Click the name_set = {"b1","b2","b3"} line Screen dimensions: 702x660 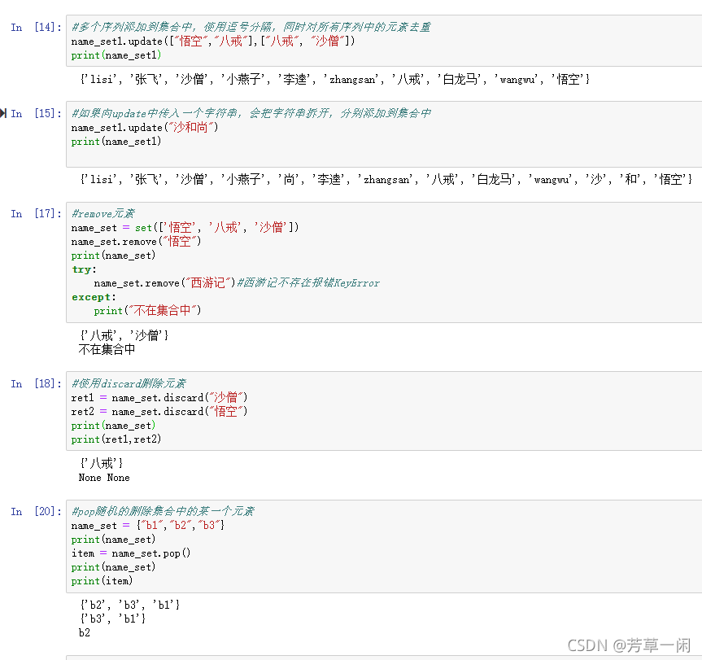coord(148,525)
